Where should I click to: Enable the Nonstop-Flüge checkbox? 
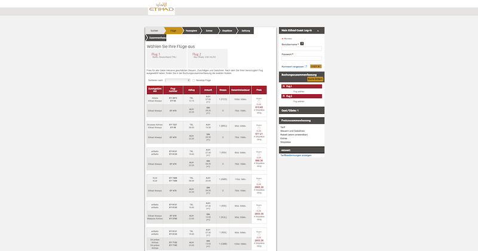click(194, 80)
